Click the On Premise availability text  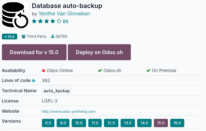click(164, 71)
